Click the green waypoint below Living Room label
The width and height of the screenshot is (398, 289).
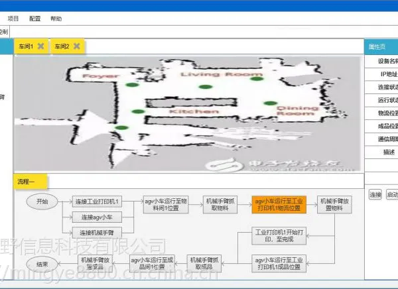(206, 87)
